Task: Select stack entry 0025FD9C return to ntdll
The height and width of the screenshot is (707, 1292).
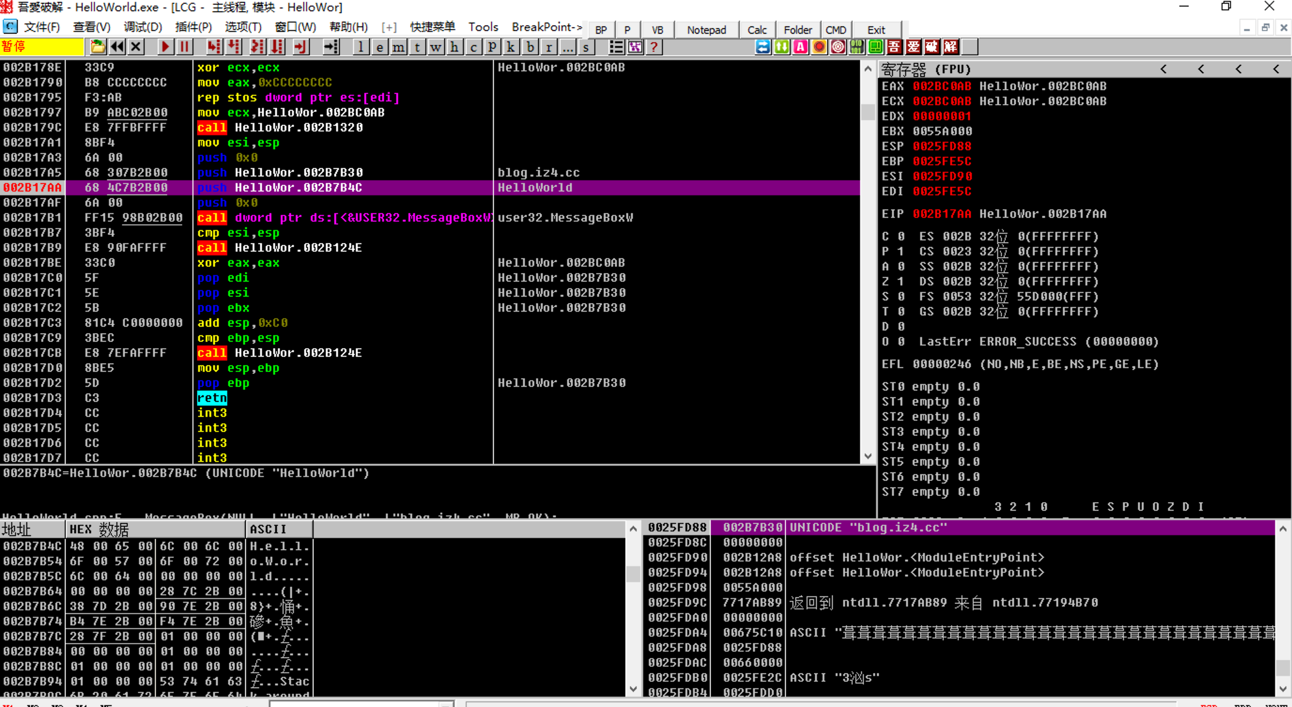Action: pyautogui.click(x=959, y=603)
